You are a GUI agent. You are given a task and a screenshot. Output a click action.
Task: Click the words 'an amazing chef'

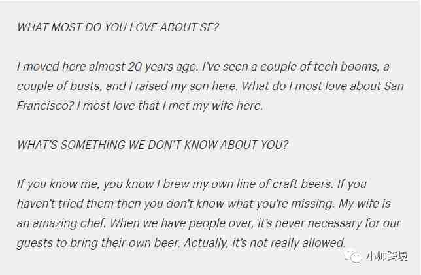61,223
